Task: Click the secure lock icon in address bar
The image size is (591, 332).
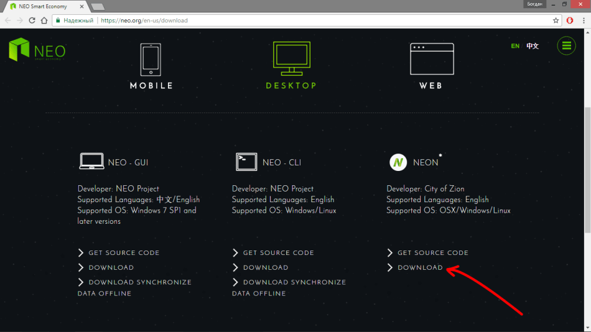Action: coord(58,21)
